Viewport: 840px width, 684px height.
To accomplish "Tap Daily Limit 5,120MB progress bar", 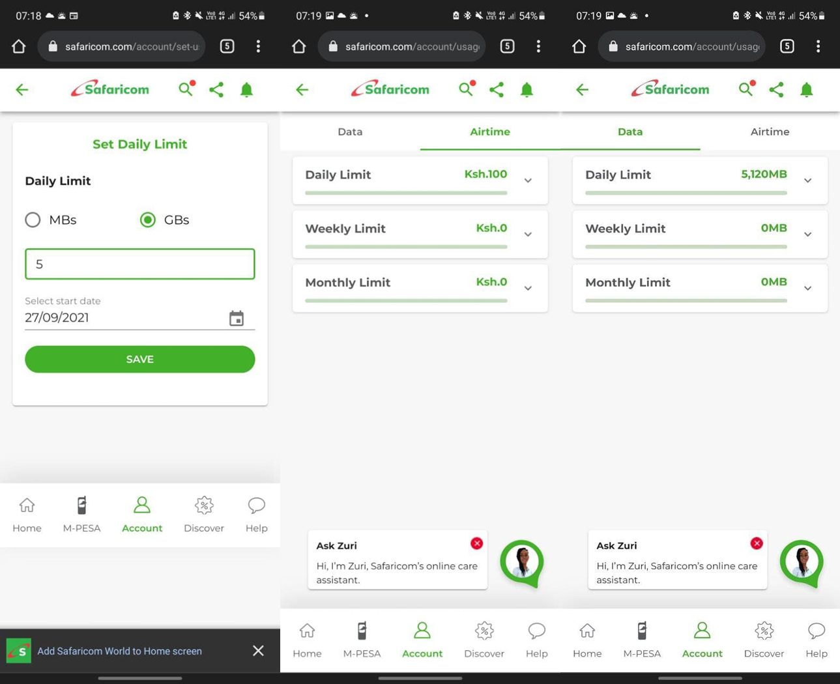I will 686,193.
